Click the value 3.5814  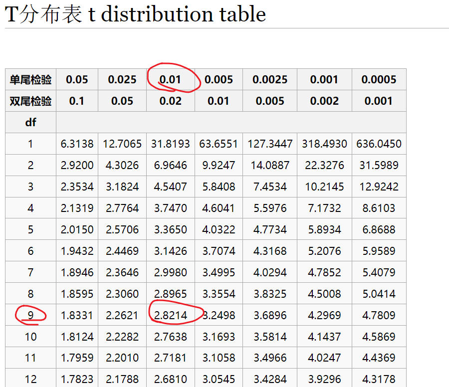270,337
